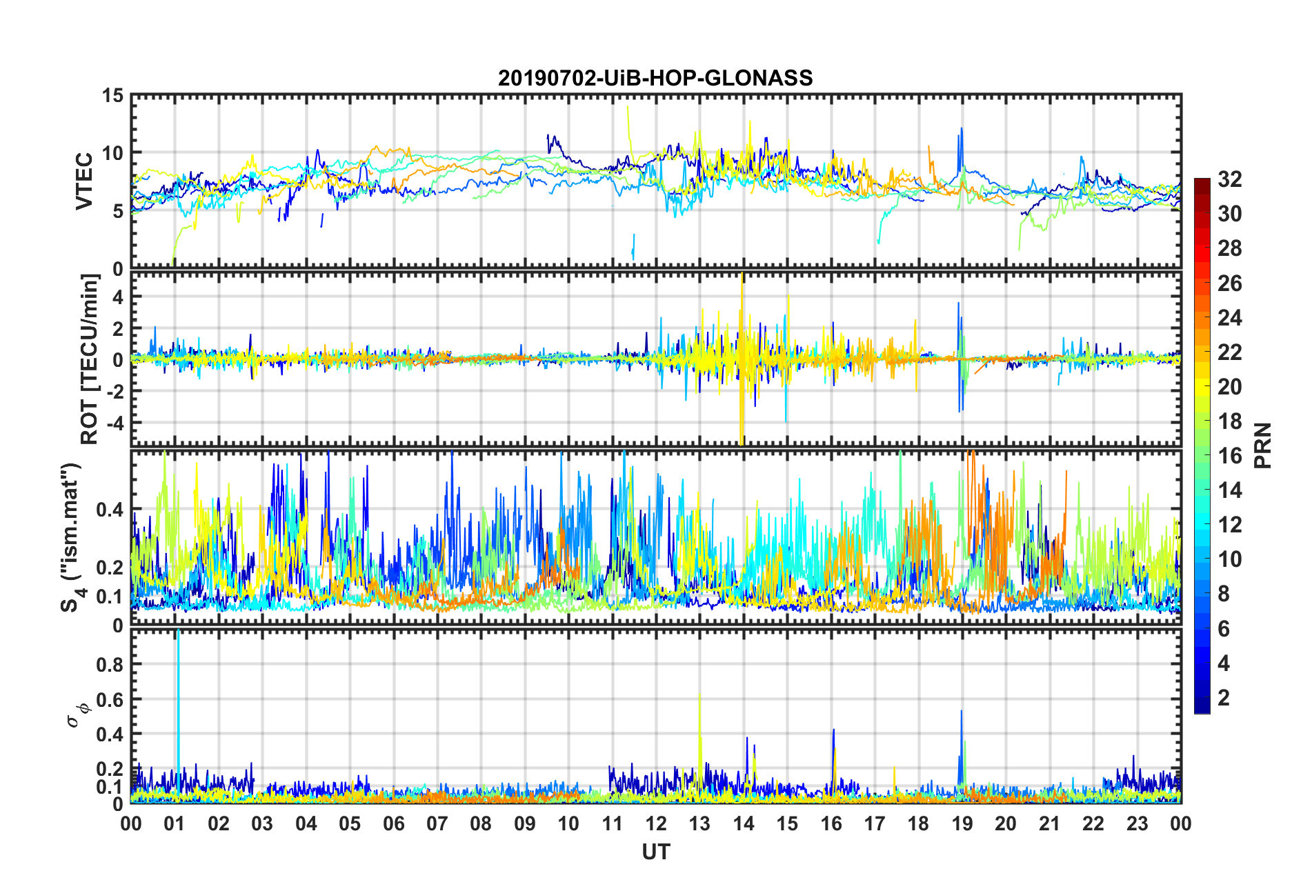
Task: Click inside the VTEC plot panel
Action: pos(656,181)
